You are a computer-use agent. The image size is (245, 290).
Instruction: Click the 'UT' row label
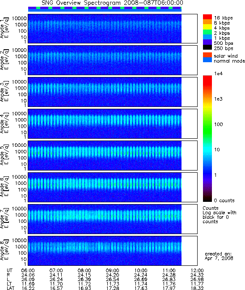[x=9, y=271]
